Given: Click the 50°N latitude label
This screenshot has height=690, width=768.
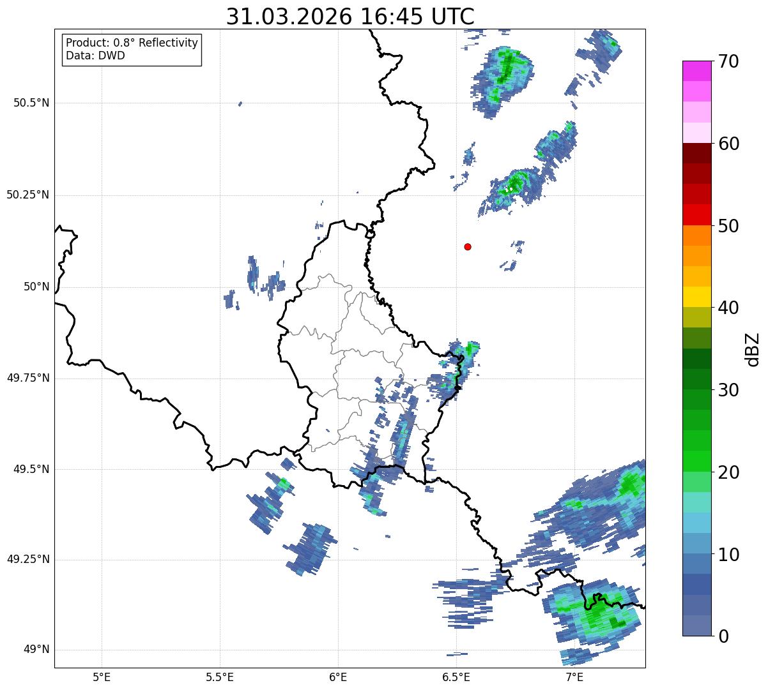Looking at the screenshot, I should pyautogui.click(x=36, y=287).
